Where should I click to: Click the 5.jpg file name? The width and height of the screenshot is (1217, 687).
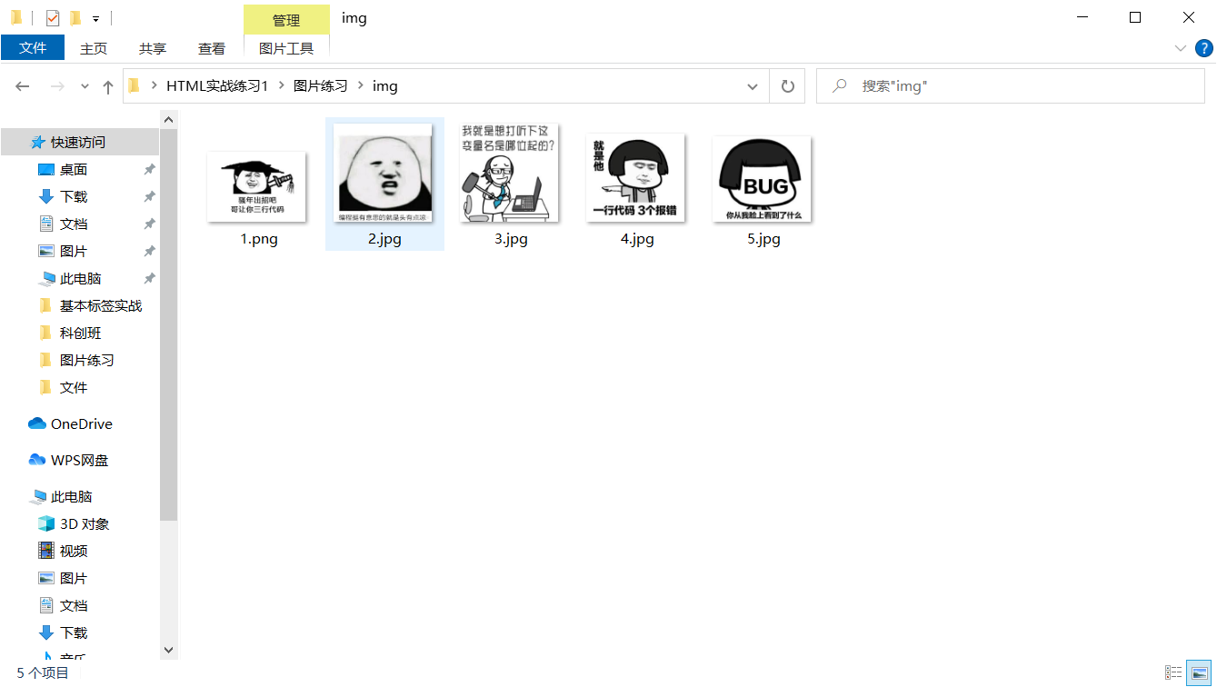point(763,239)
